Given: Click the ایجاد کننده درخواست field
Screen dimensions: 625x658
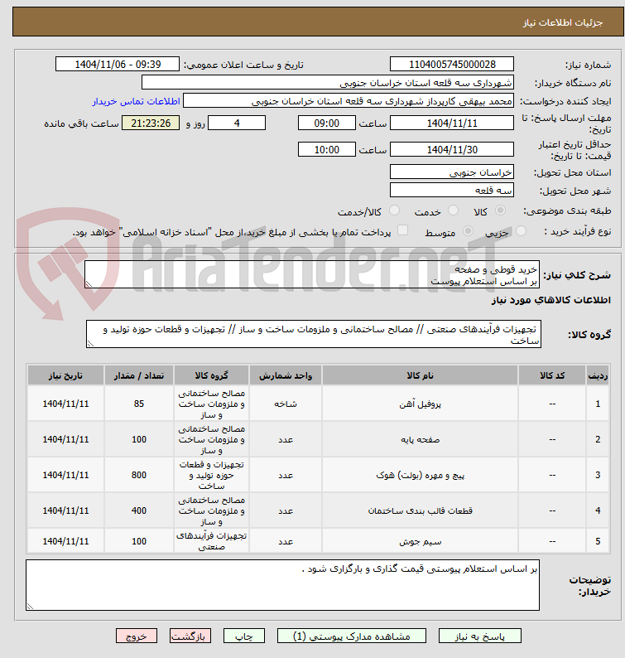Looking at the screenshot, I should point(349,101).
